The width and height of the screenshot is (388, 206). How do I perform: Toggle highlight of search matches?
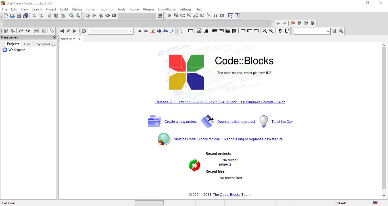[x=153, y=31]
